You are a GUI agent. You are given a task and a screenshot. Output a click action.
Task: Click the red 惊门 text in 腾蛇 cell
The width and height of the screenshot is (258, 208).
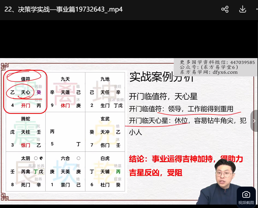pos(26,145)
